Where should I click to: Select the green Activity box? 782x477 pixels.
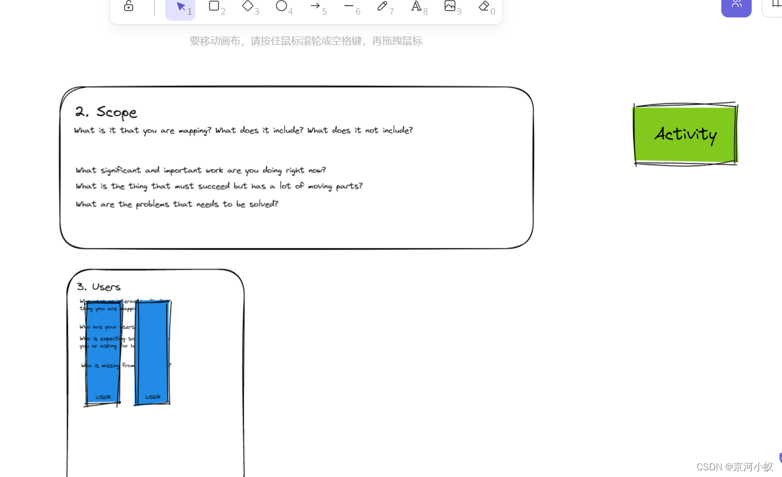[x=685, y=134]
